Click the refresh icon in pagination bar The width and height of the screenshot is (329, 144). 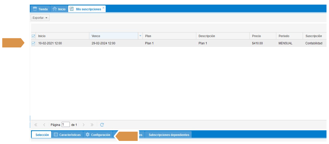click(x=102, y=125)
